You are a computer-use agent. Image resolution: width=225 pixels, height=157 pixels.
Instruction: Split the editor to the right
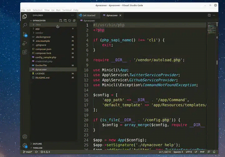[209, 15]
